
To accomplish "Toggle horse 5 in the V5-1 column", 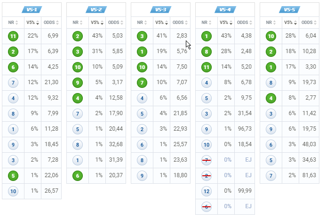I will click(x=13, y=176).
